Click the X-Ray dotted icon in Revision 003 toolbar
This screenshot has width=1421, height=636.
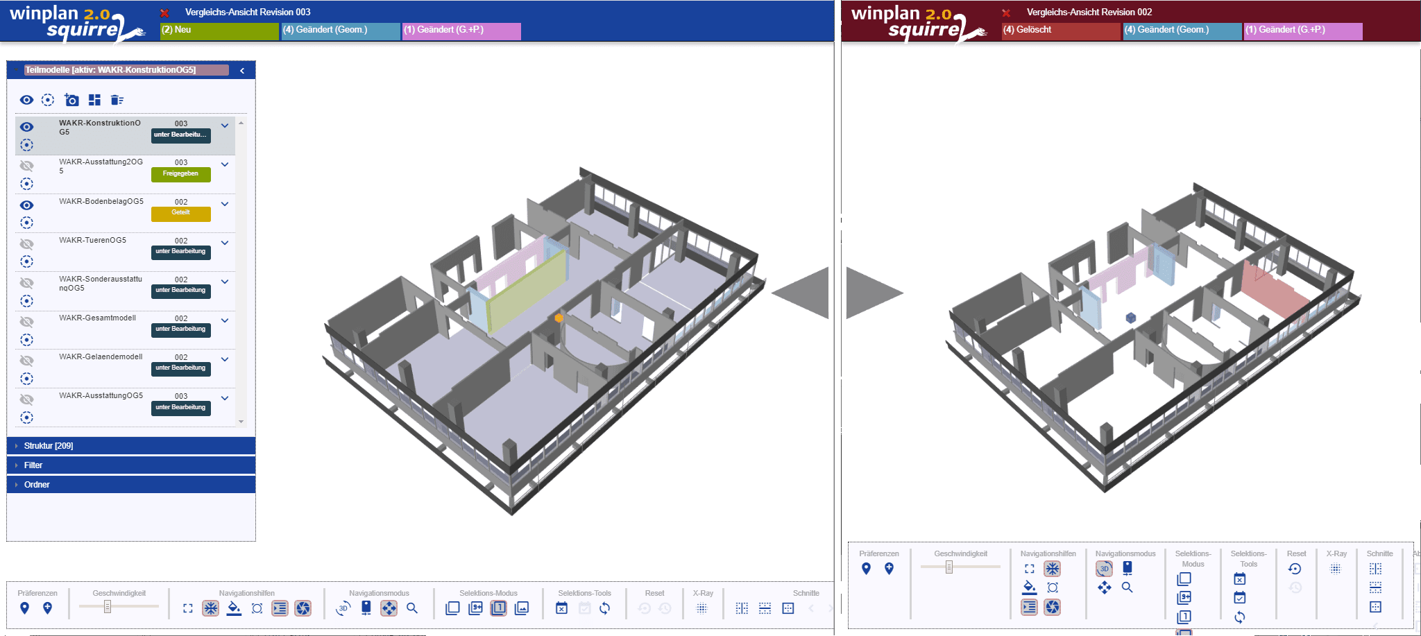702,608
